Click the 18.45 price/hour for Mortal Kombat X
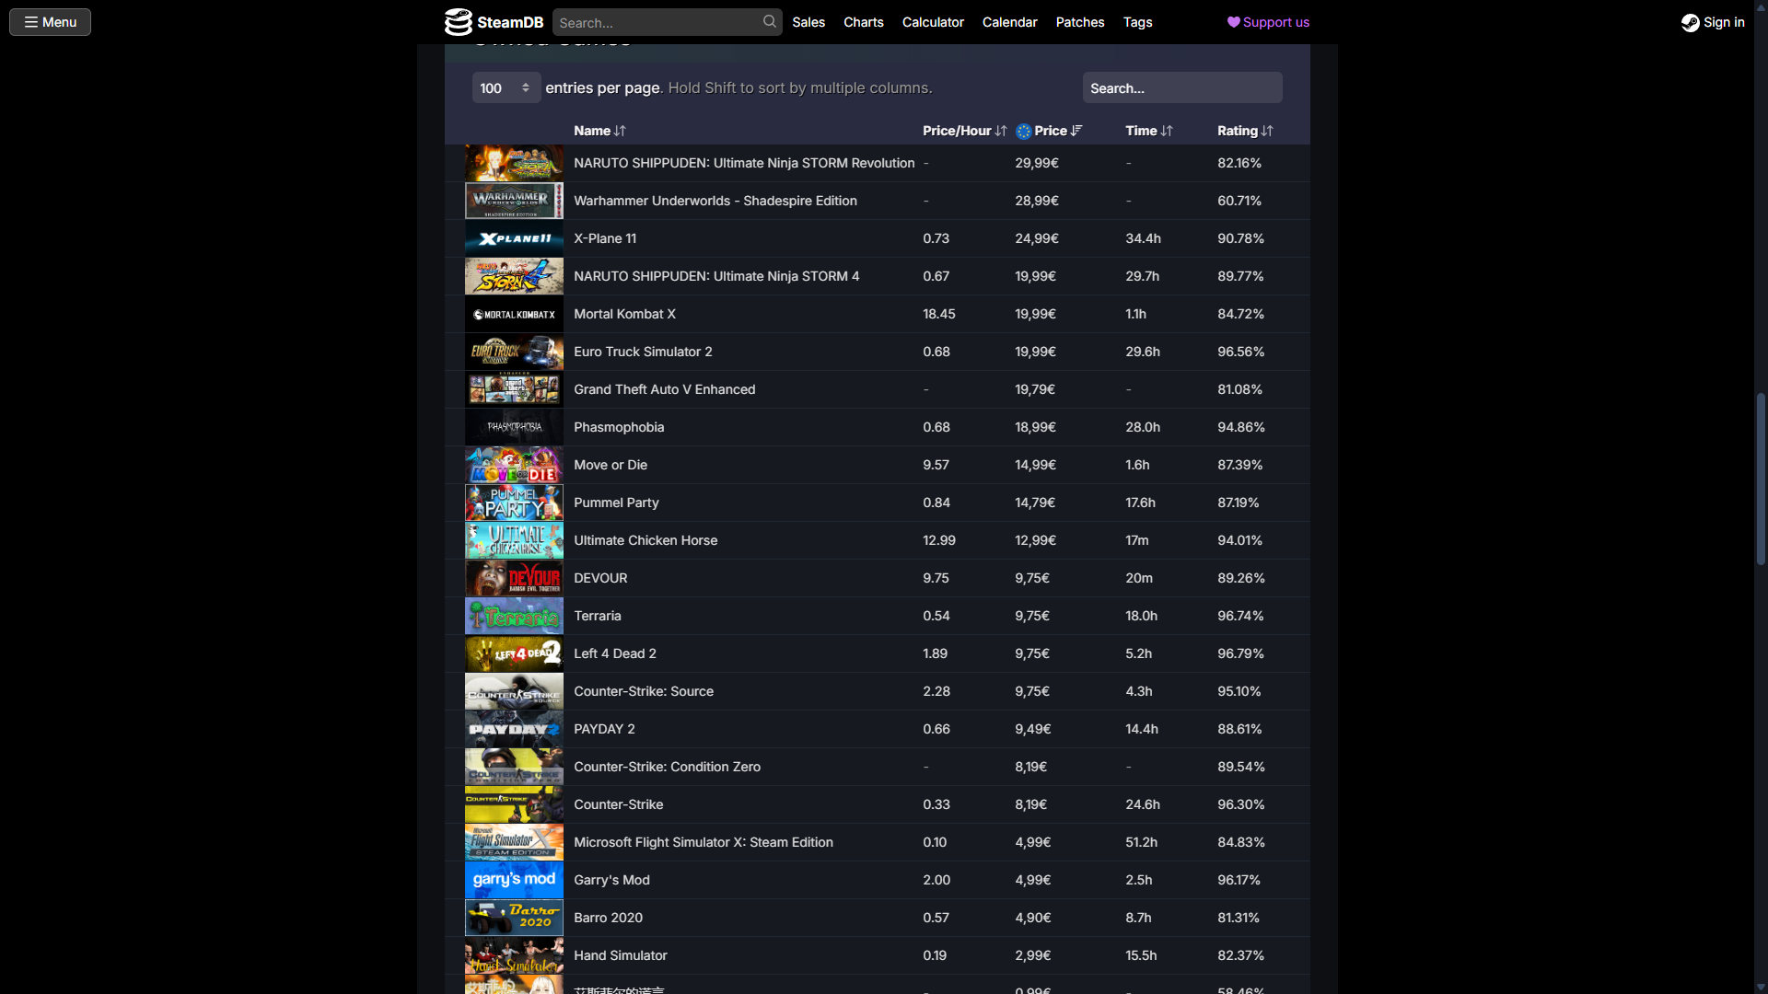Viewport: 1768px width, 994px height. (x=939, y=314)
